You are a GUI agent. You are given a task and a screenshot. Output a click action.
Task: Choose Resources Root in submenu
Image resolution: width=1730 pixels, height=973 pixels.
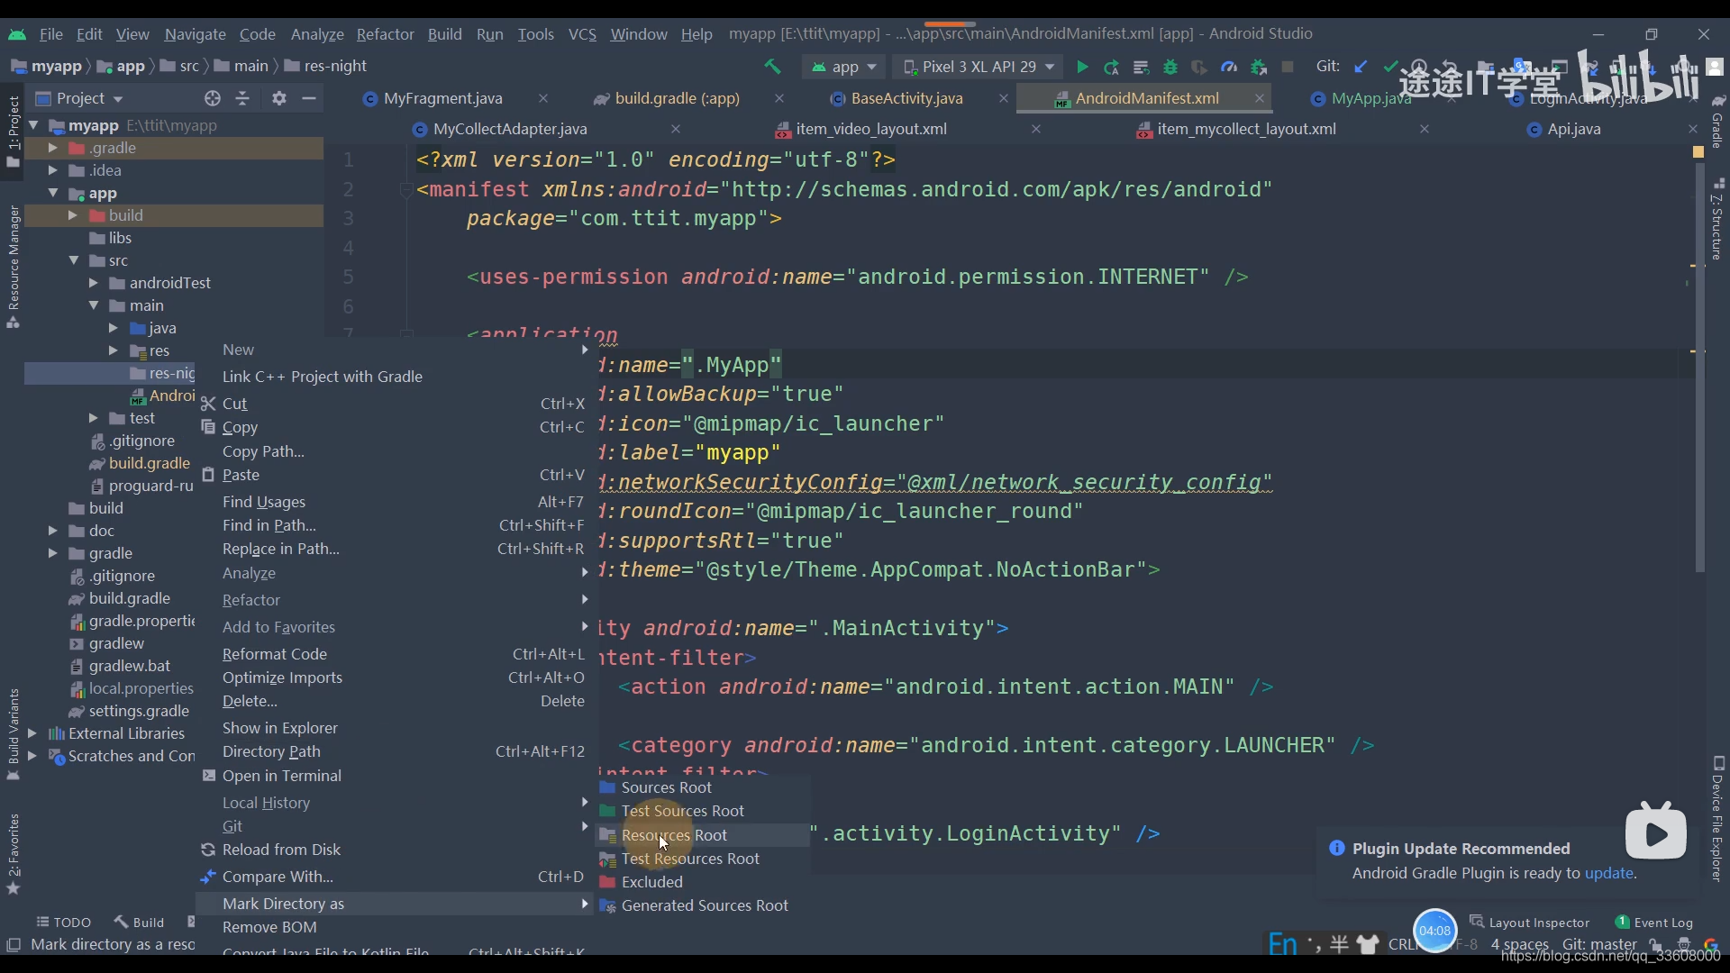[x=703, y=835]
